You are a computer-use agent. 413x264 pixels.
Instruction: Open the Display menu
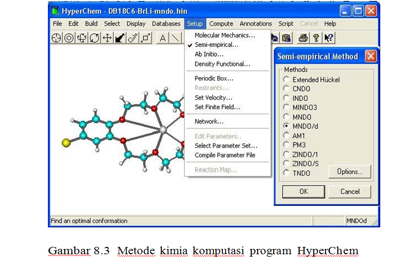(x=136, y=23)
